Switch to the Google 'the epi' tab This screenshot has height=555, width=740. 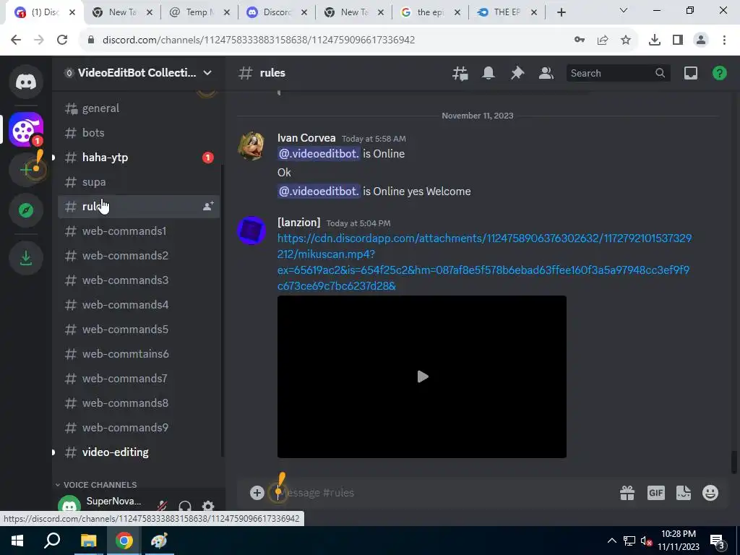click(431, 12)
